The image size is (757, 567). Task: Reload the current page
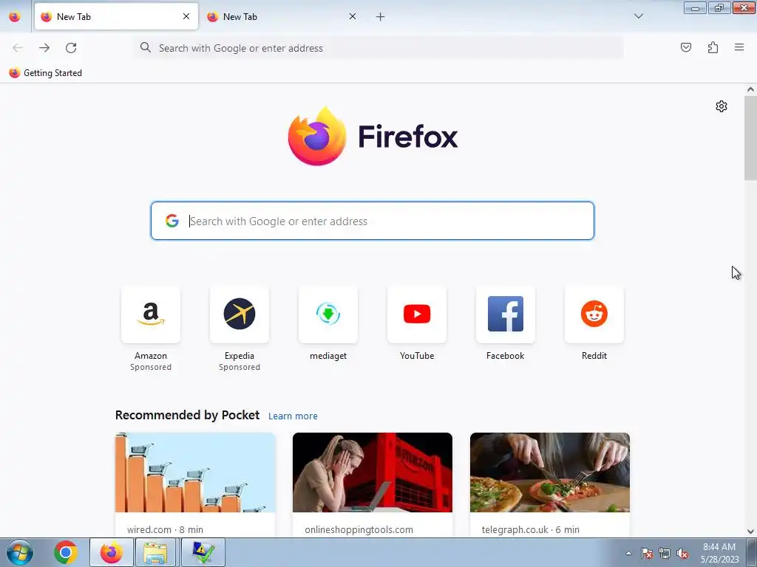point(71,48)
